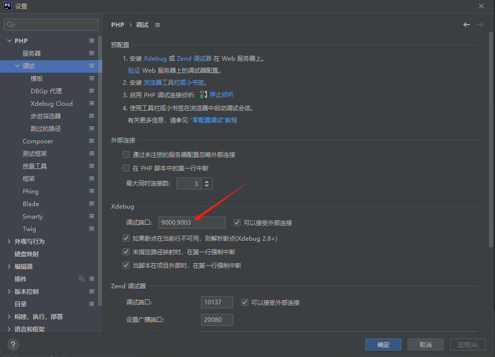Click the project-level icon beside 跳过的路径
Viewport: 495px width, 357px height.
pyautogui.click(x=91, y=128)
